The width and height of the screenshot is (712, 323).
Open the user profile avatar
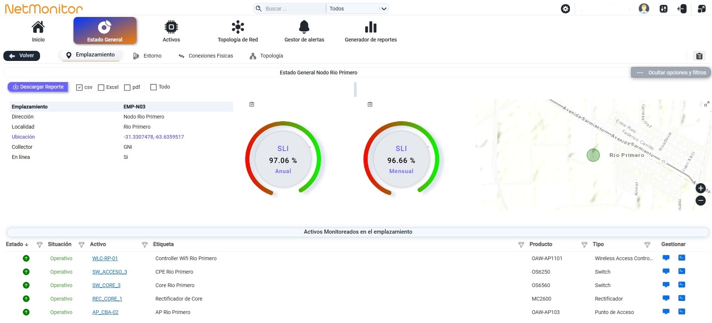644,9
